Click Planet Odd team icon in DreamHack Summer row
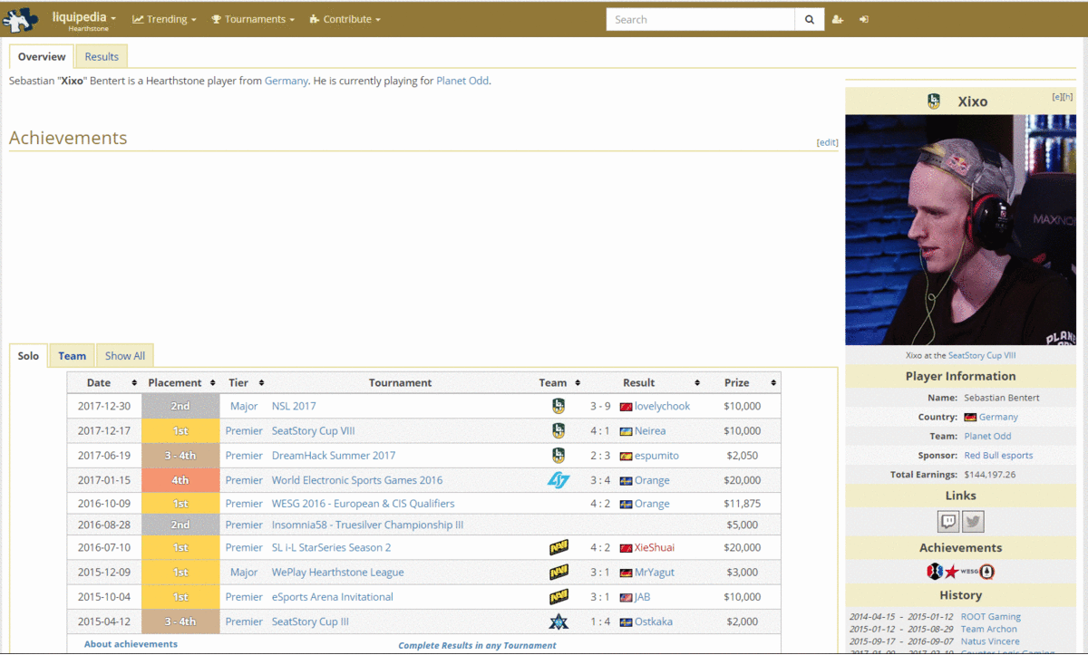This screenshot has width=1088, height=655. tap(559, 456)
